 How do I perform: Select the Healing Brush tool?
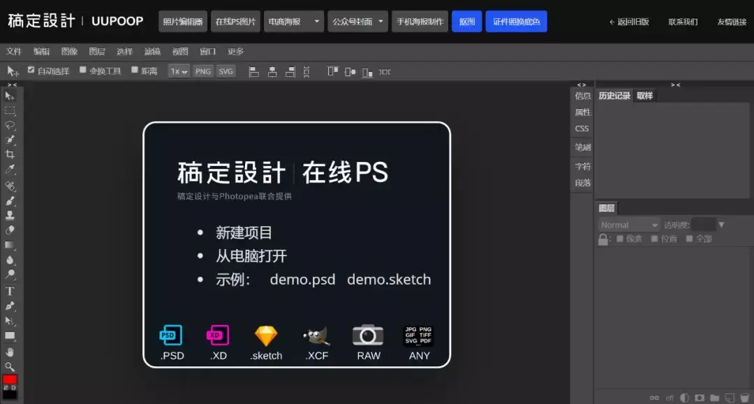coord(10,186)
